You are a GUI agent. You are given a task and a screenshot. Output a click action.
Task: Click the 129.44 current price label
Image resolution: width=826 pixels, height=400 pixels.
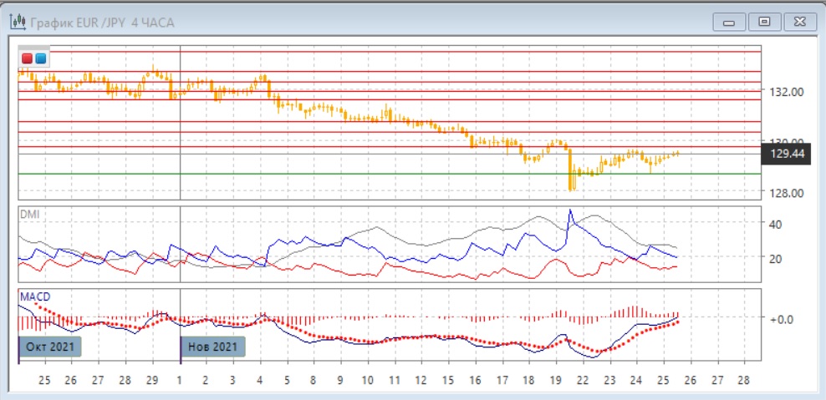click(786, 154)
